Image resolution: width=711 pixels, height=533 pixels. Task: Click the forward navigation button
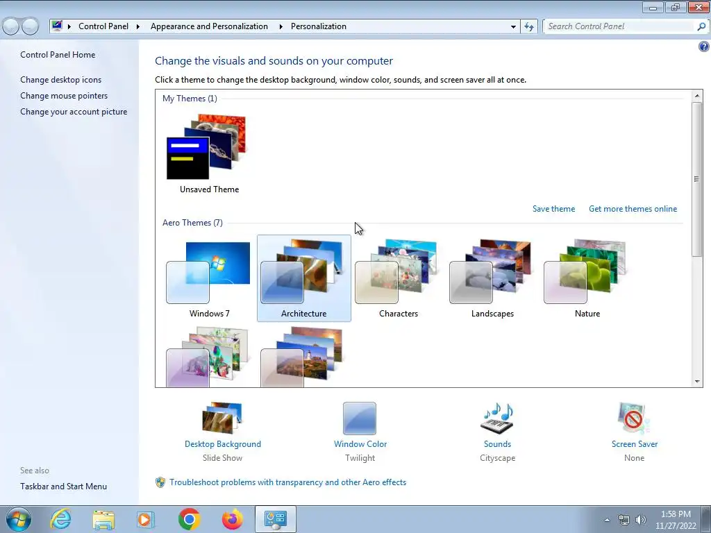pos(31,26)
